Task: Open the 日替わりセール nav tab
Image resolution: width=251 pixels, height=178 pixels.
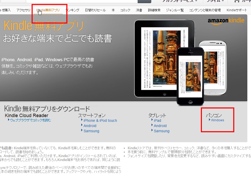Action: (x=95, y=10)
